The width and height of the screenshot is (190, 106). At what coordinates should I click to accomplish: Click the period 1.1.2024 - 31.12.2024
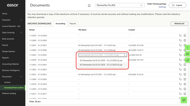[x=38, y=60]
